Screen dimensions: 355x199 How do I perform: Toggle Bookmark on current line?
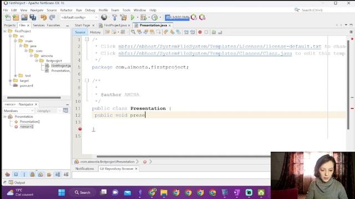pos(179,32)
